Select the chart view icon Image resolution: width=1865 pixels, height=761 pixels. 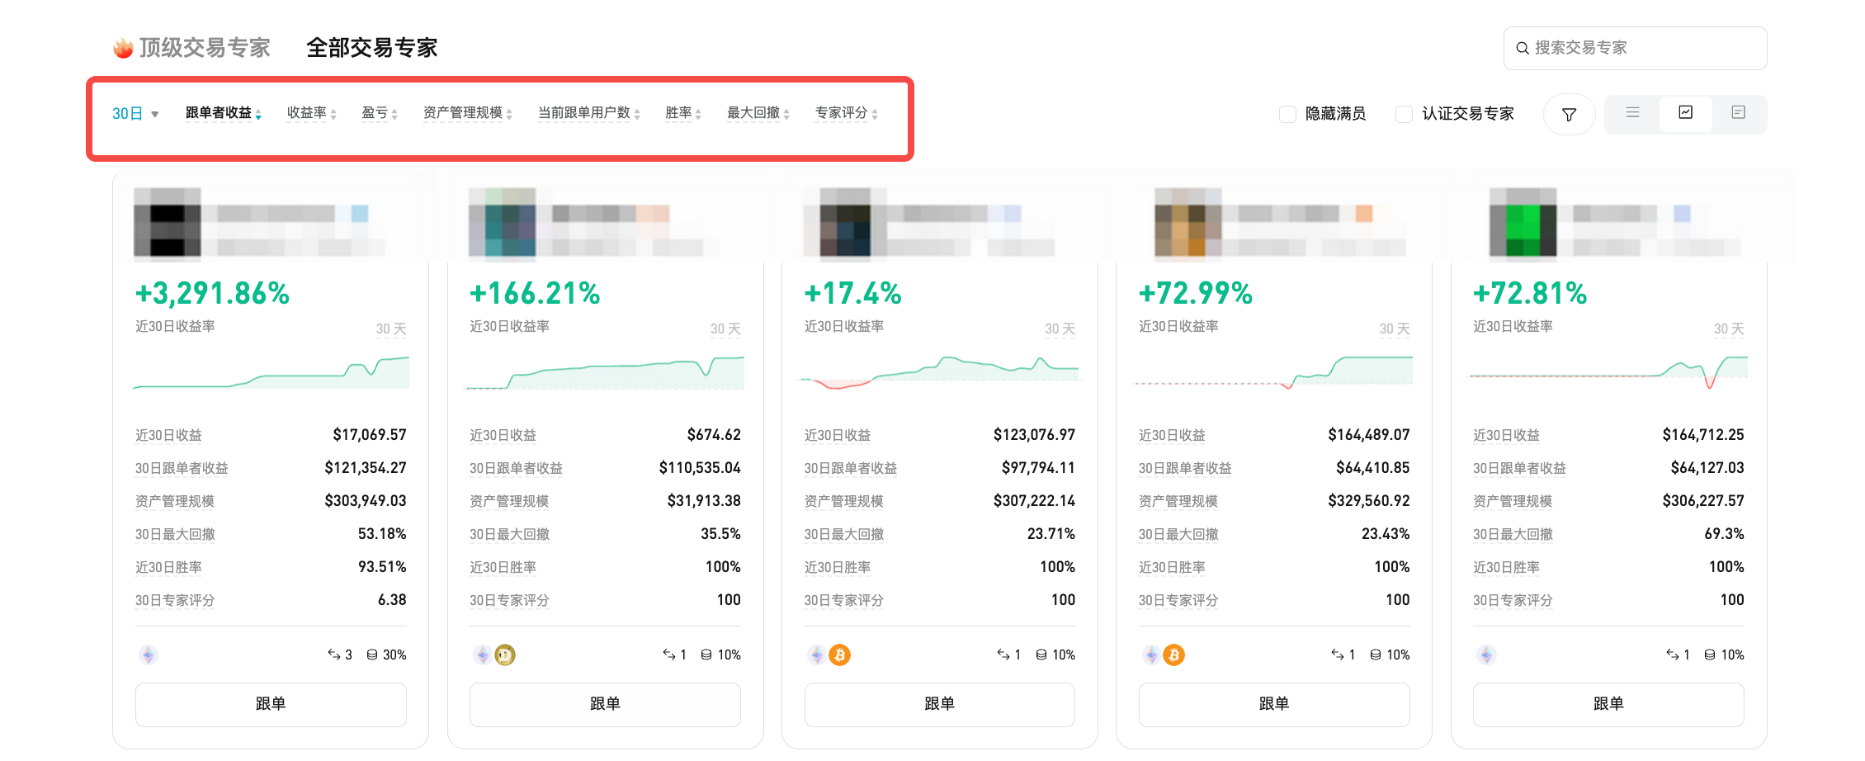point(1685,114)
